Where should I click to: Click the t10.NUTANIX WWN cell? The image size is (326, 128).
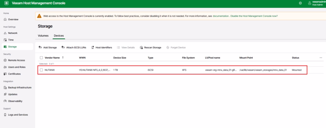95,70
